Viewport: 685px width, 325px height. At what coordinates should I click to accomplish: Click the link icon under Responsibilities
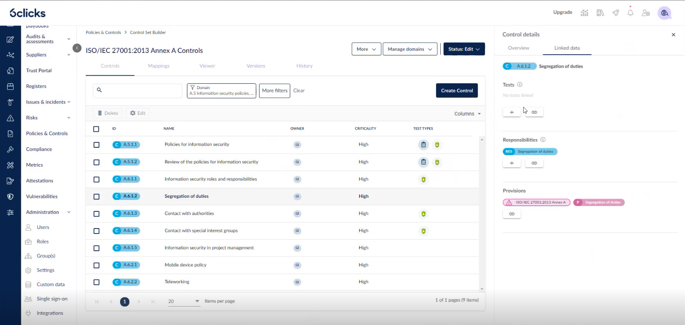pyautogui.click(x=534, y=163)
